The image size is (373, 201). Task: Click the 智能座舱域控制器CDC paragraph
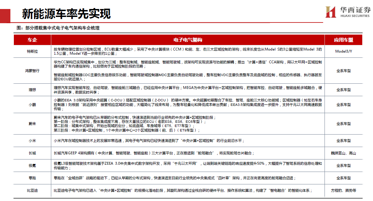(188, 77)
